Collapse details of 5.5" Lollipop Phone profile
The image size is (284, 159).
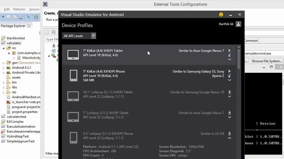click(x=229, y=138)
